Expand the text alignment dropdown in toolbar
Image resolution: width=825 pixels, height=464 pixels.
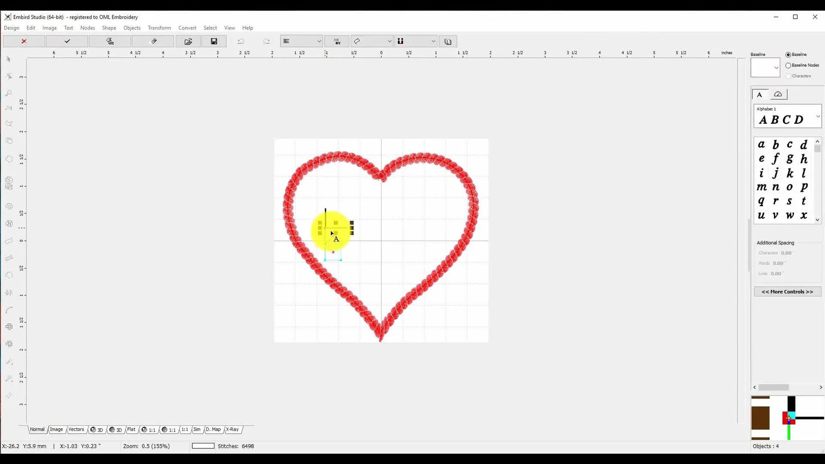[318, 41]
